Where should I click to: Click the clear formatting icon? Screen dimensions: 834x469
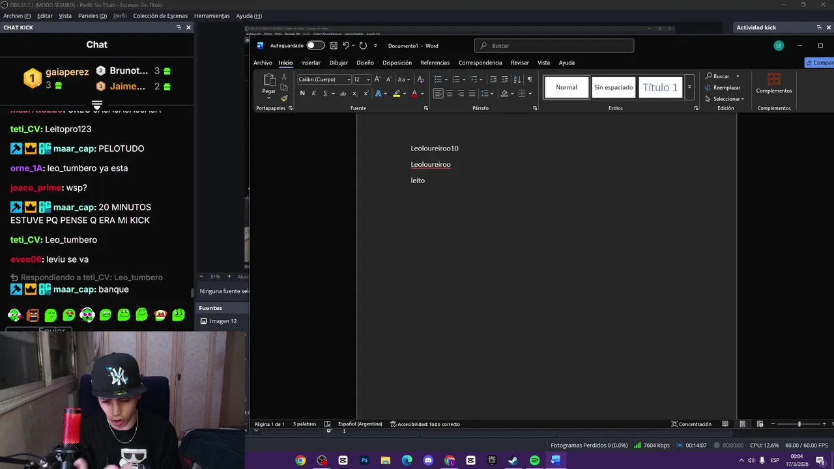click(420, 79)
